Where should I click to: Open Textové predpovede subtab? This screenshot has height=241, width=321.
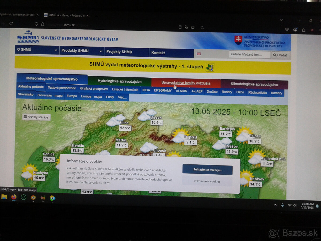coord(62,88)
